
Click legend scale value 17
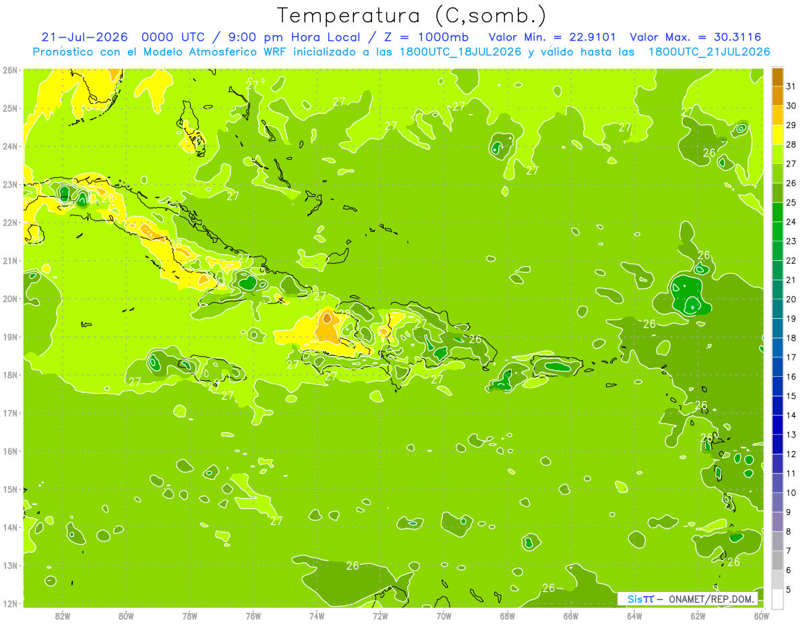[x=791, y=357]
